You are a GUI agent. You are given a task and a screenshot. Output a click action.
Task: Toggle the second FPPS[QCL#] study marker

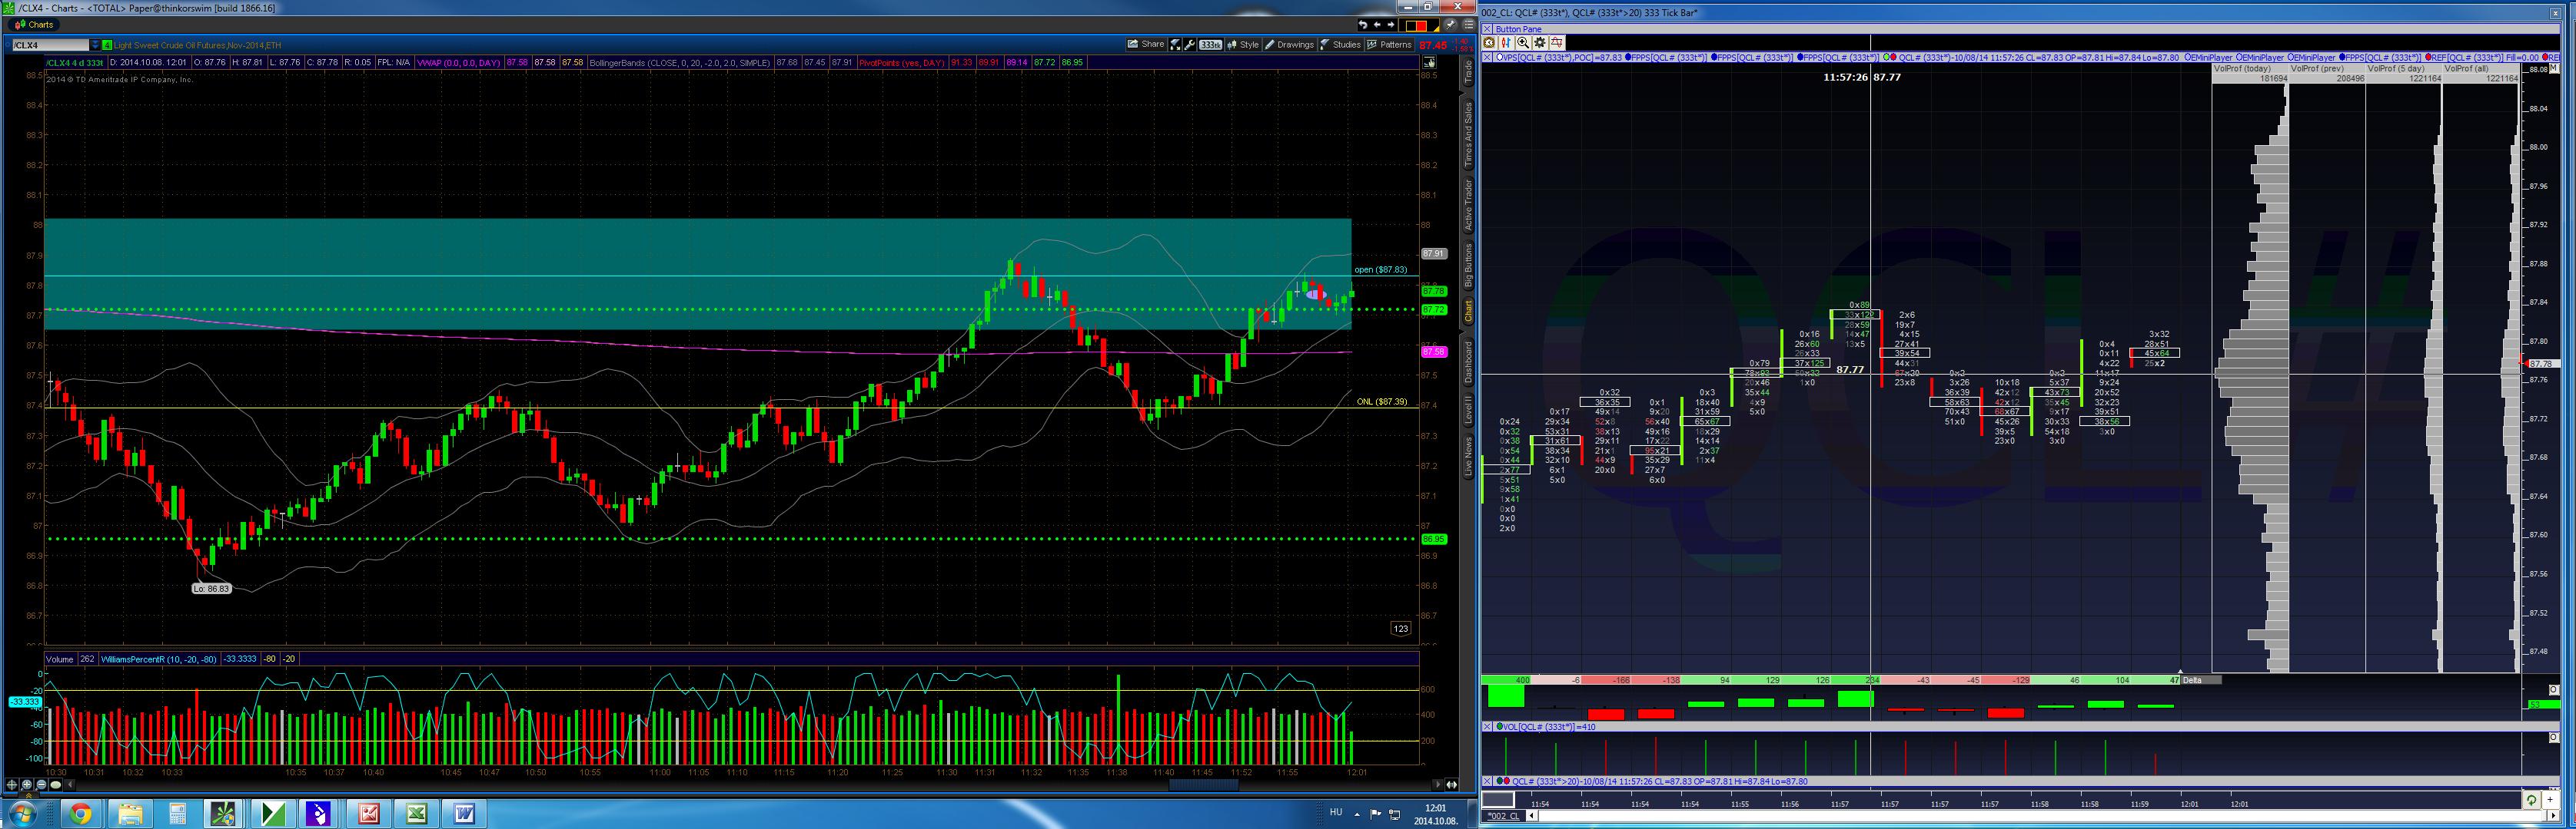click(1714, 58)
